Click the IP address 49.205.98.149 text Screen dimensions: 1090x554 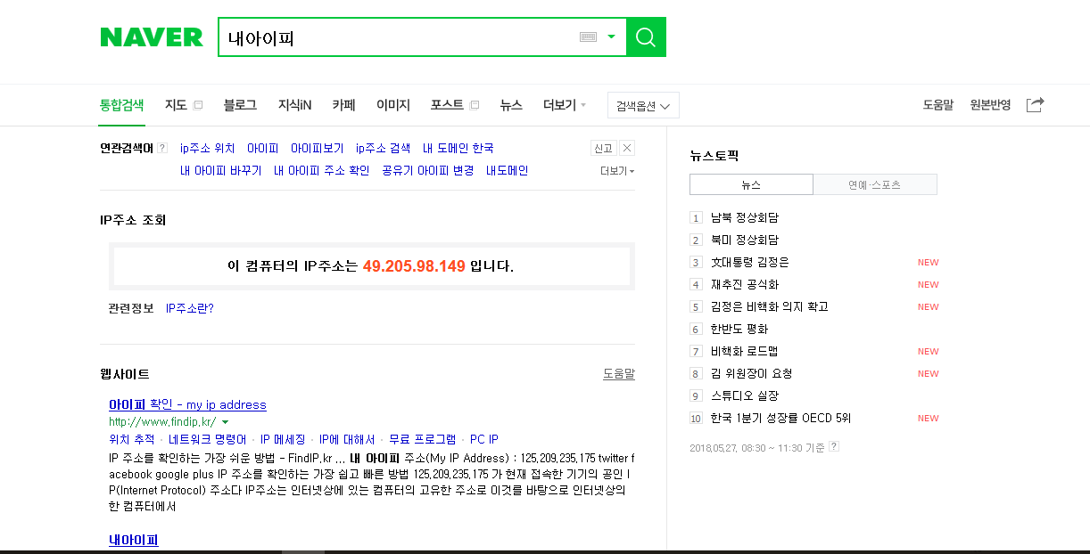click(x=414, y=266)
